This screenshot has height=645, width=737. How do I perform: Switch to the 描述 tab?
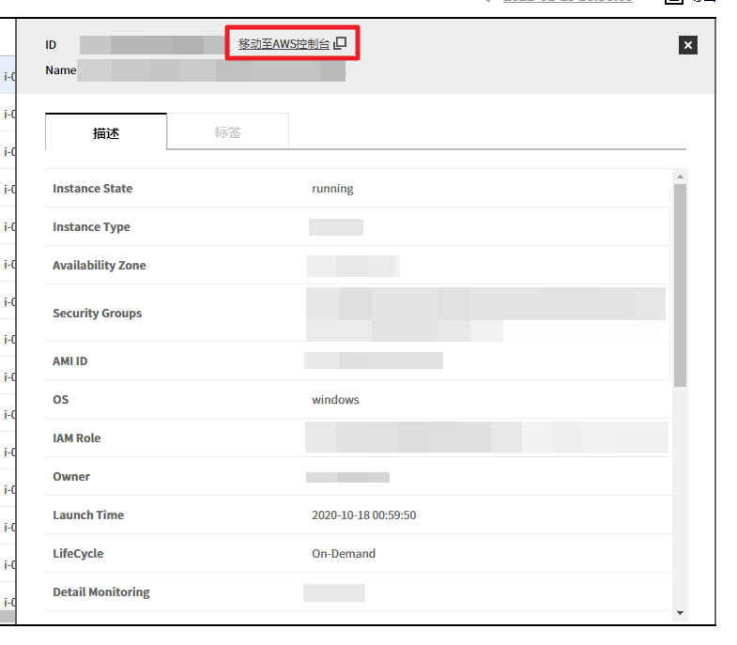point(106,132)
